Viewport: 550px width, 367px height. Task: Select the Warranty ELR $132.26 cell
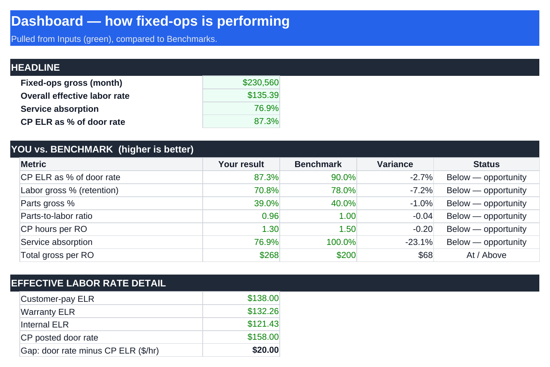[241, 311]
